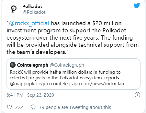The image size is (146, 113).
Task: Open the tweet info circle icon
Action: 138,95
